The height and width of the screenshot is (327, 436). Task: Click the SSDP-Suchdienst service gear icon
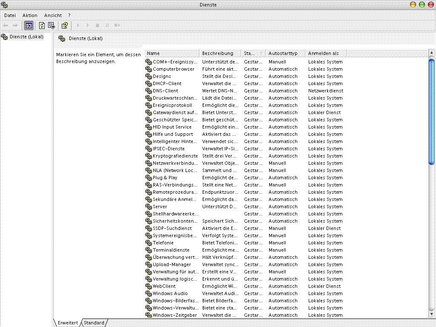149,228
